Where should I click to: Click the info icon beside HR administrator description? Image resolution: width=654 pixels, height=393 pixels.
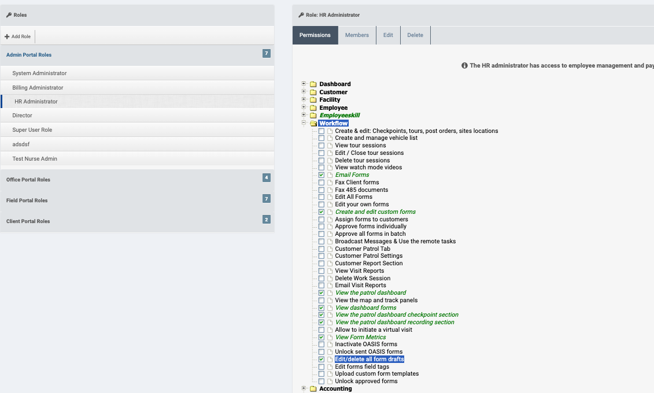pyautogui.click(x=464, y=66)
